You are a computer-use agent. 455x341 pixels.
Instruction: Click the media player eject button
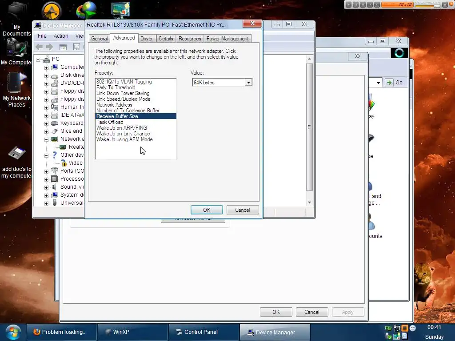coord(444,4)
